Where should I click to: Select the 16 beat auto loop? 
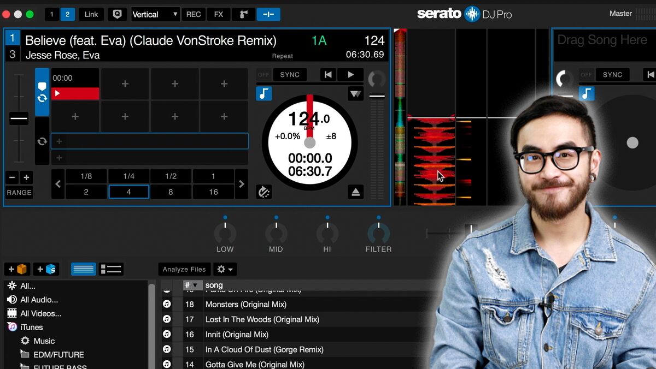point(213,192)
